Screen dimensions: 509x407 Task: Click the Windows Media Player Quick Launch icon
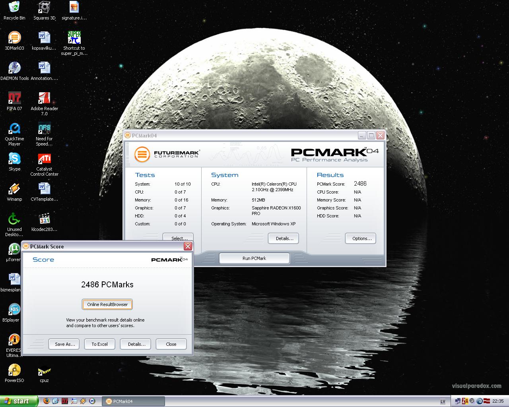pos(92,401)
